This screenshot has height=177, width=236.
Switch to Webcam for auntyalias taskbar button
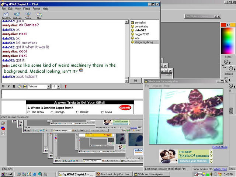(x=152, y=174)
